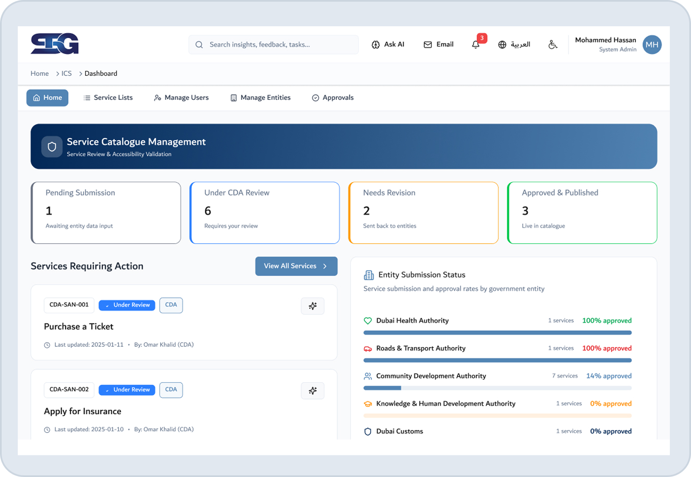Toggle the Under CDA Review status card

(x=264, y=213)
